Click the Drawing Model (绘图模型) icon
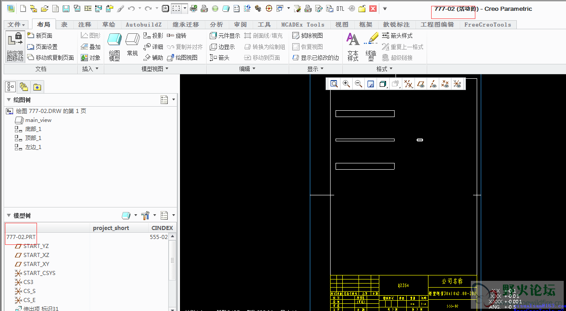566x311 pixels. 115,46
